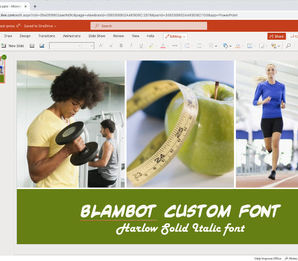Open the Editing mode dropdown

pos(175,36)
